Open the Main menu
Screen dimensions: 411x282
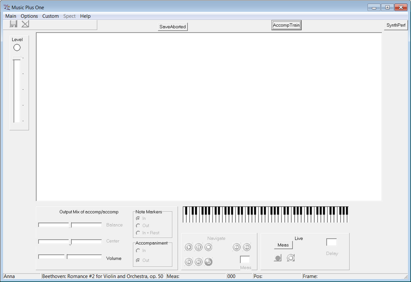[10, 16]
